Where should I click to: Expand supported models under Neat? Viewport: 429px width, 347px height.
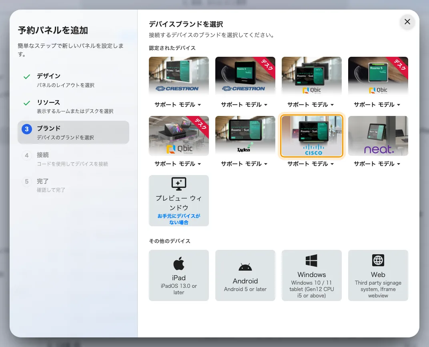[377, 164]
